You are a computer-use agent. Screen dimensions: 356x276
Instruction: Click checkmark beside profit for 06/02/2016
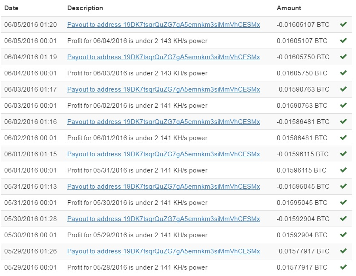pyautogui.click(x=343, y=105)
